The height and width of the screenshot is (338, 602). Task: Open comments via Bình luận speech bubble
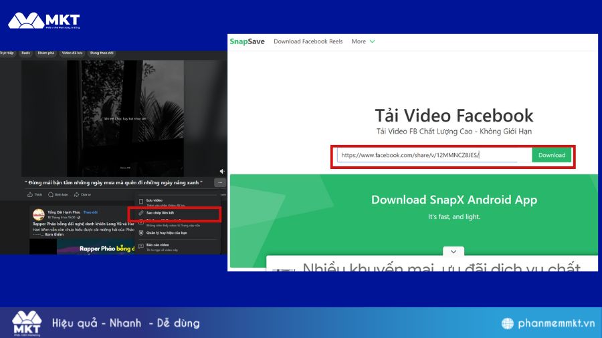(51, 194)
